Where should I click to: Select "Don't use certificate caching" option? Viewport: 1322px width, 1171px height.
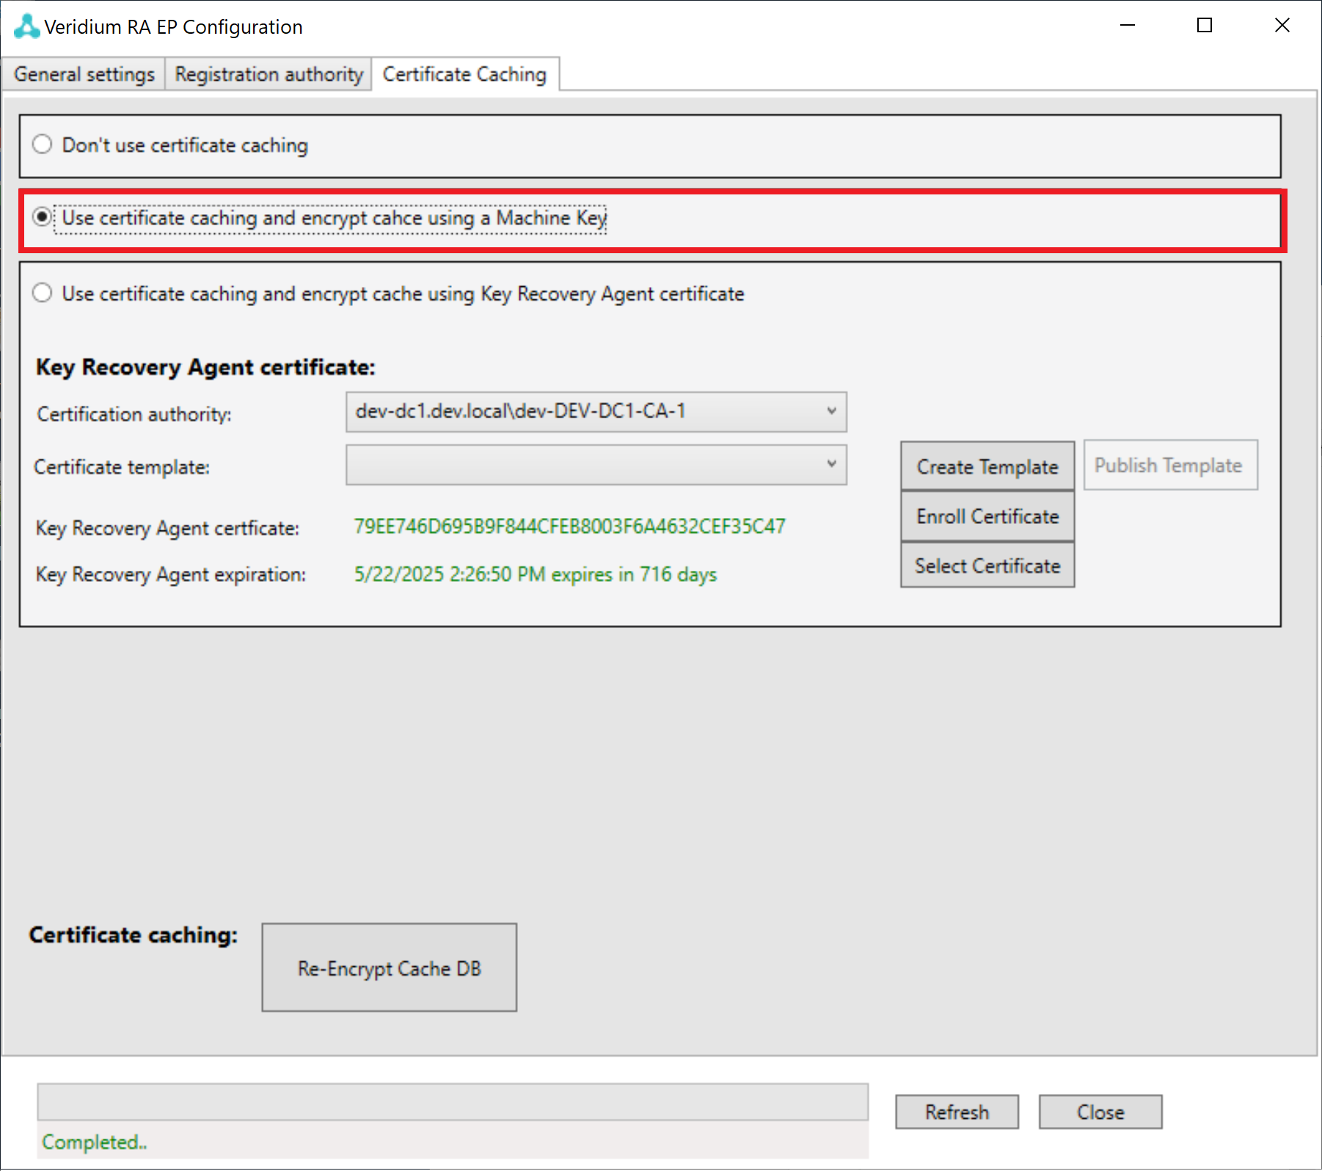click(x=43, y=145)
